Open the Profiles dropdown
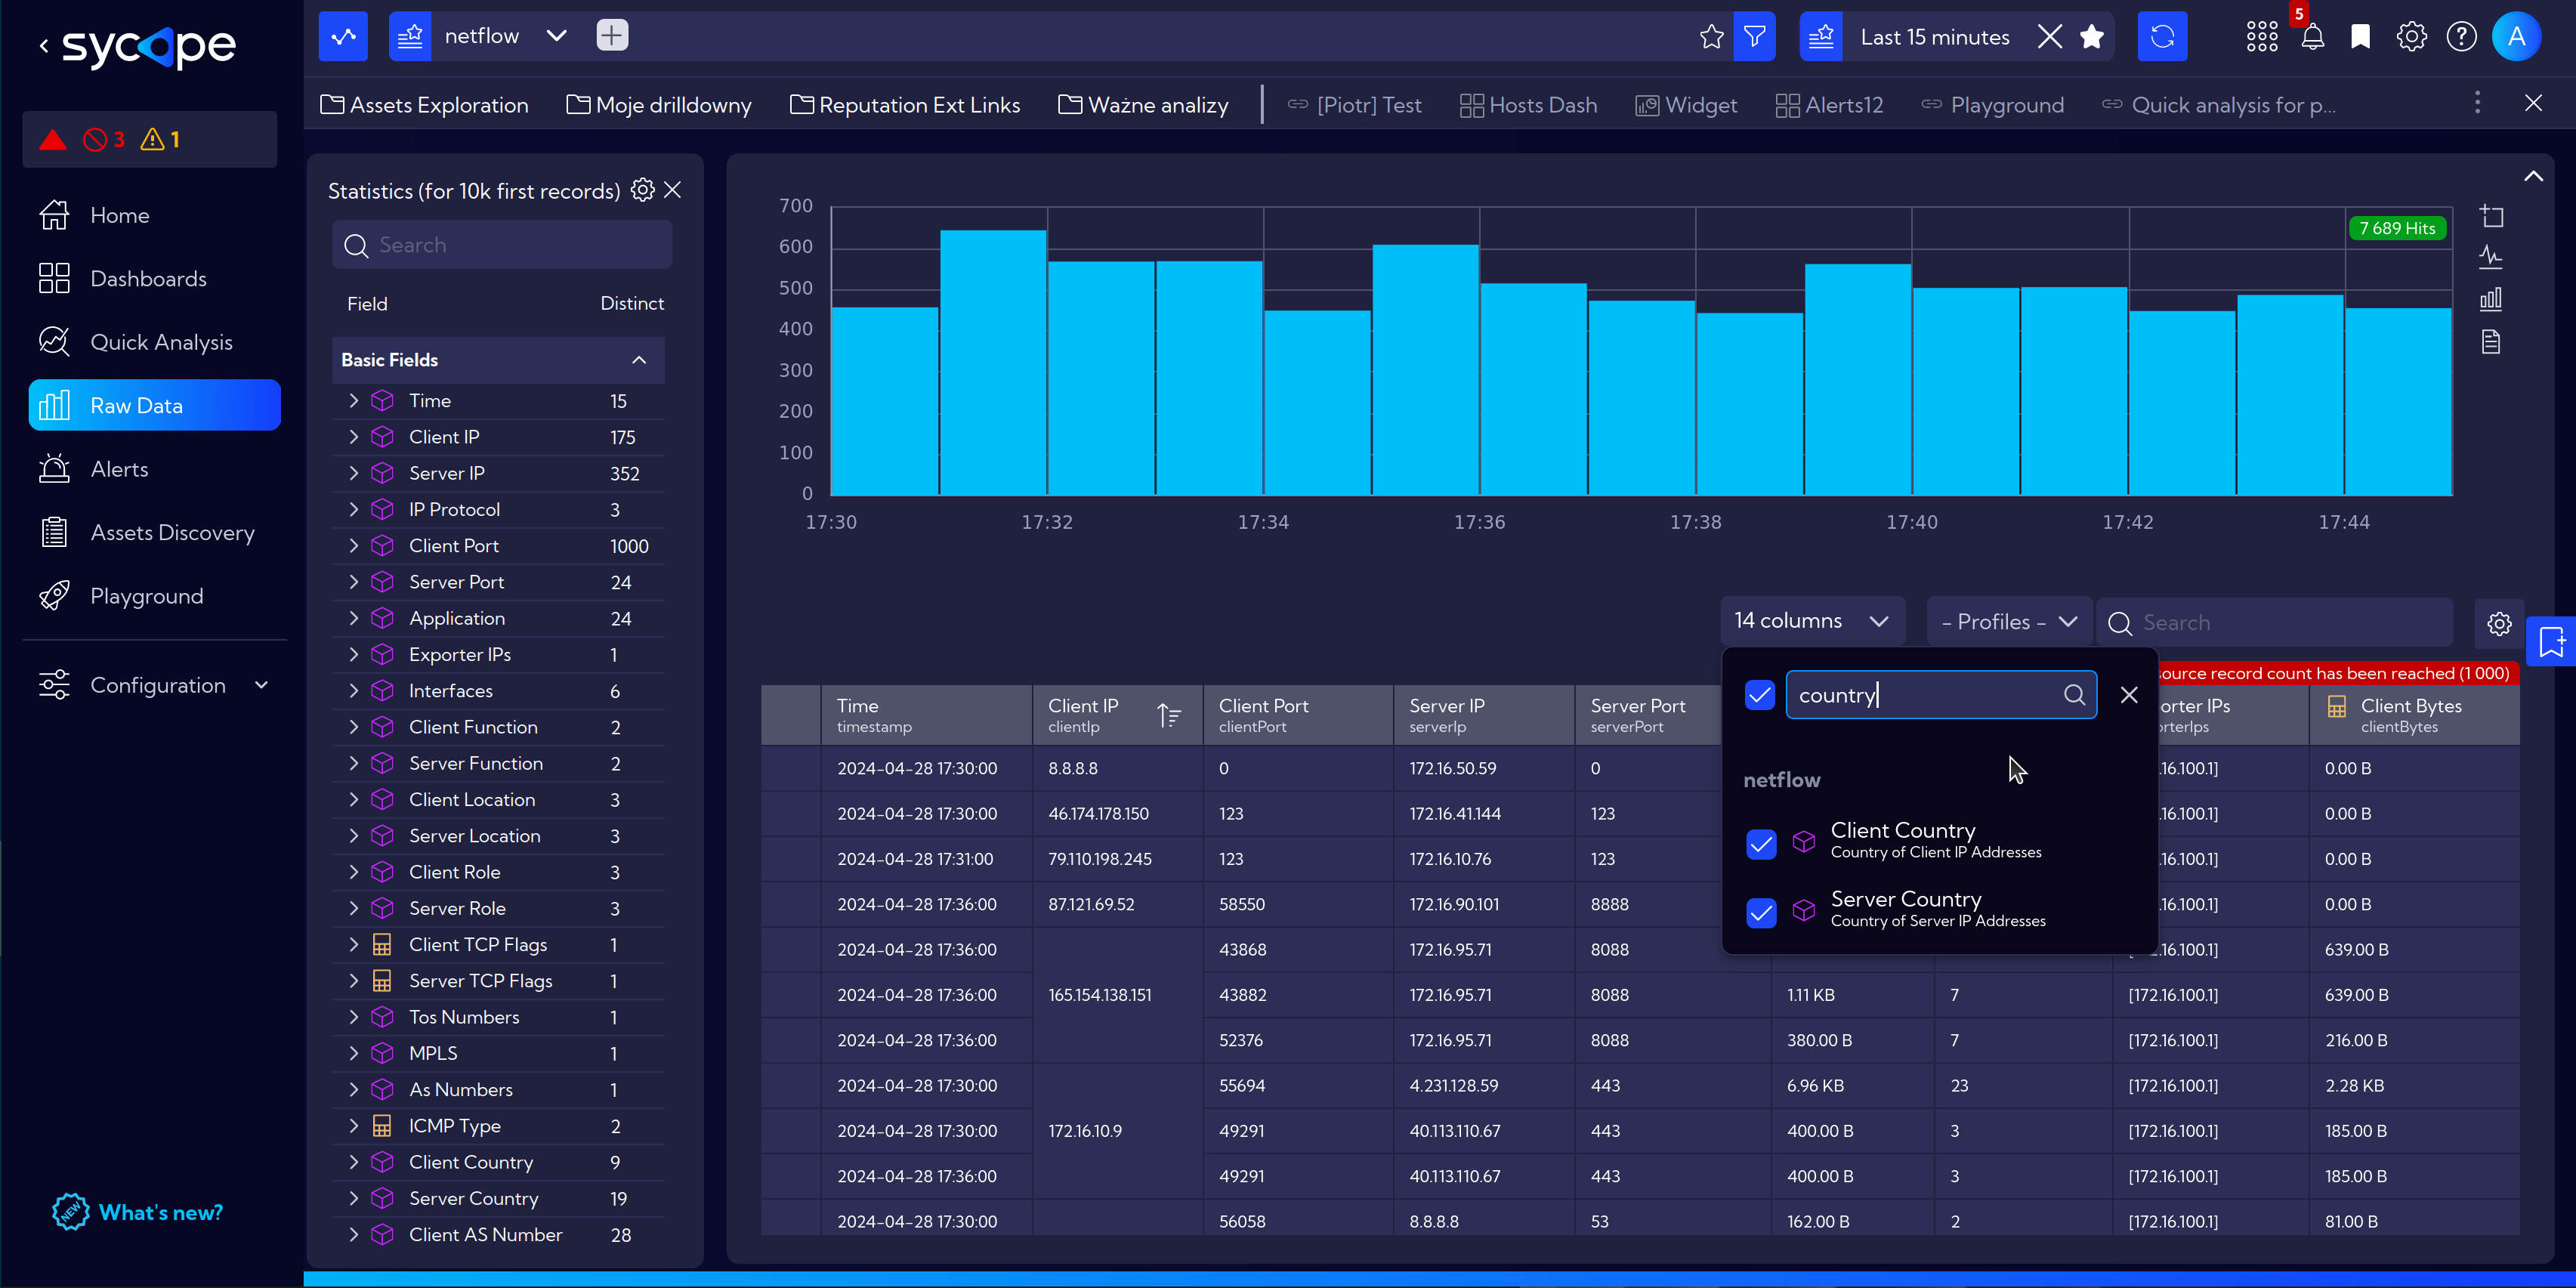 point(2009,622)
